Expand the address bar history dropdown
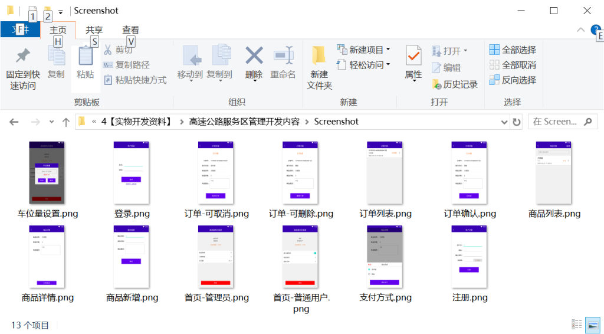The image size is (604, 334). 504,122
